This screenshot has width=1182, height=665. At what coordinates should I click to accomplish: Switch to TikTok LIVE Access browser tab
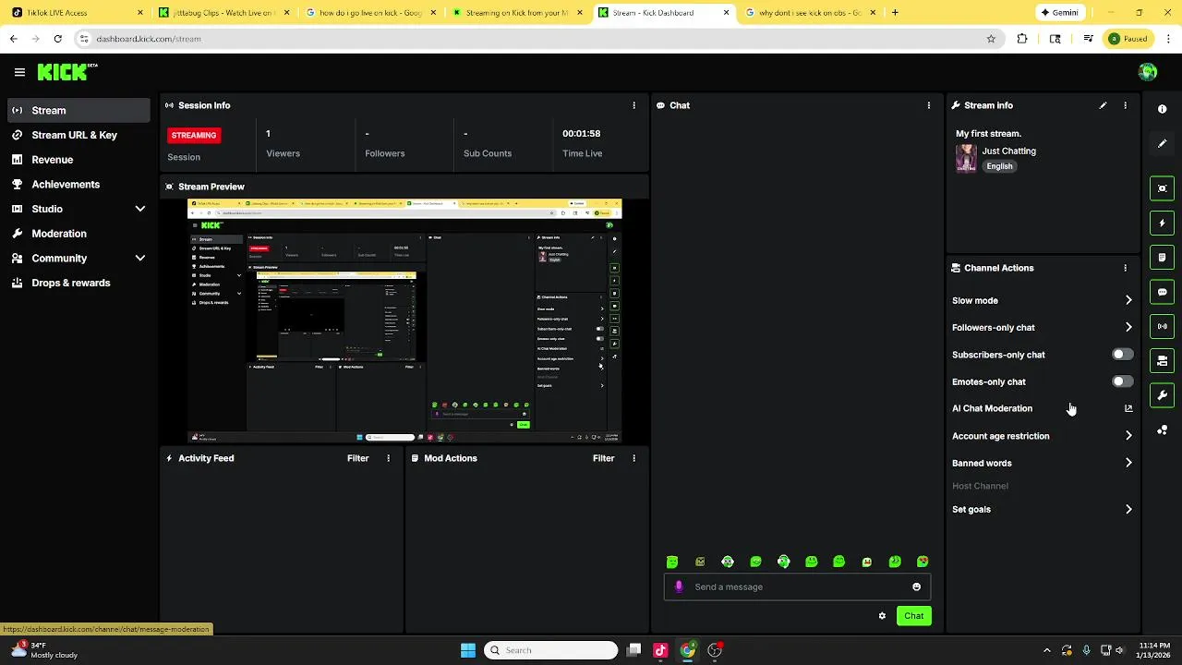tap(77, 13)
